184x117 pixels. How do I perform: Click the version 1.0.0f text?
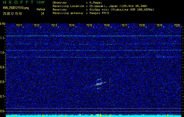(x=40, y=2)
